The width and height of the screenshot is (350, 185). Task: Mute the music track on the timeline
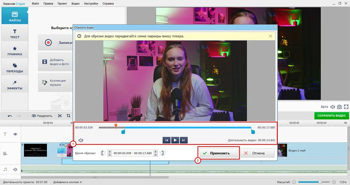pyautogui.click(x=15, y=170)
